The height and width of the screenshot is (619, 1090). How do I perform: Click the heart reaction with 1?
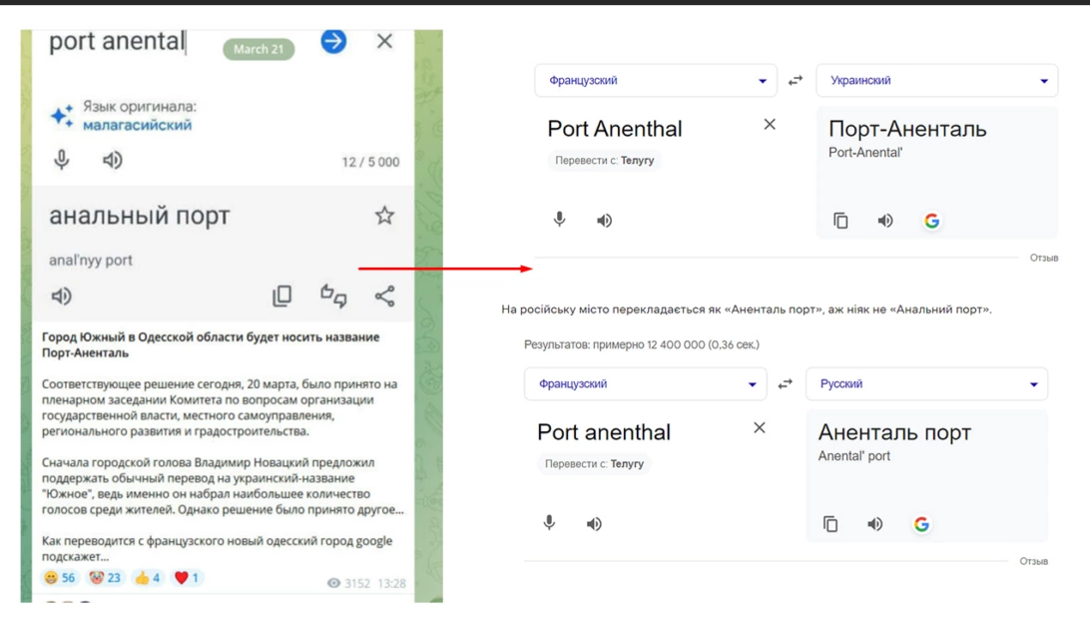(x=187, y=577)
